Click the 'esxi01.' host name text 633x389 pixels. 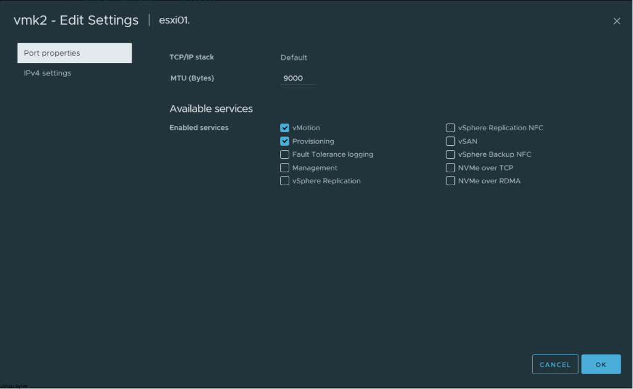click(174, 20)
